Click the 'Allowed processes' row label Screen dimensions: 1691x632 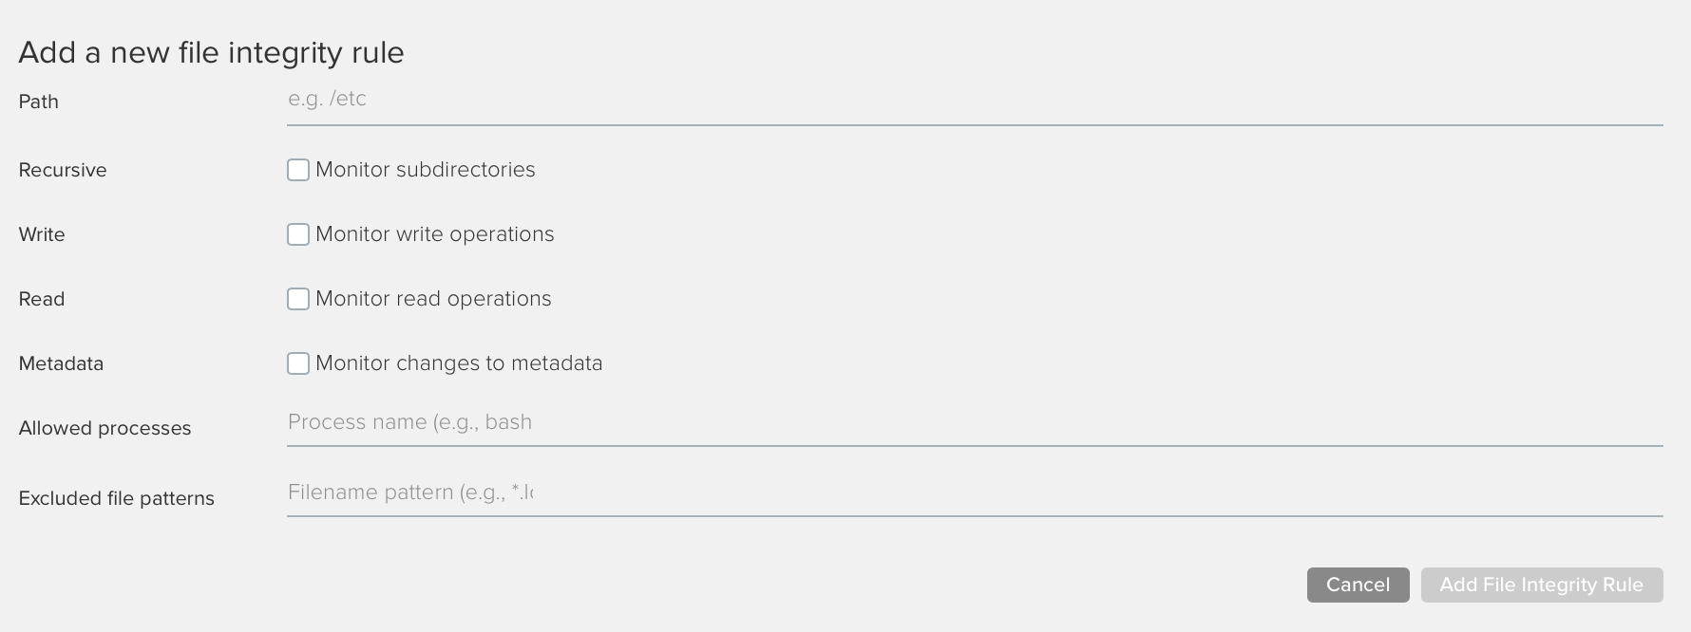(105, 428)
